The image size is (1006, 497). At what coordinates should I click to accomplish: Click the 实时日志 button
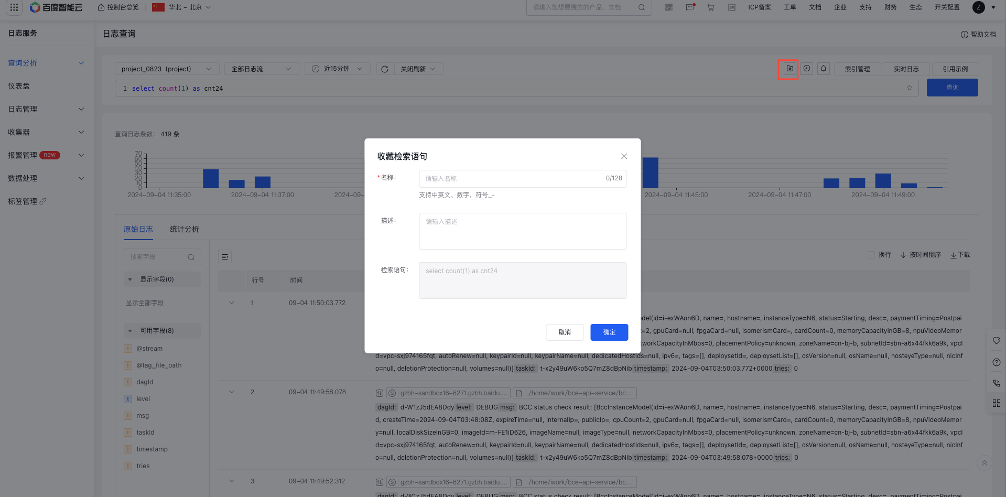[906, 69]
